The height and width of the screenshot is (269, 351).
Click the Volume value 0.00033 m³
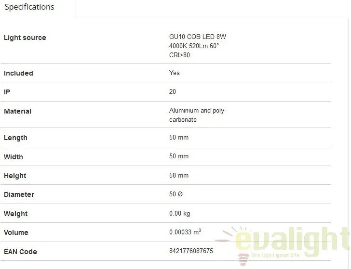(x=185, y=231)
